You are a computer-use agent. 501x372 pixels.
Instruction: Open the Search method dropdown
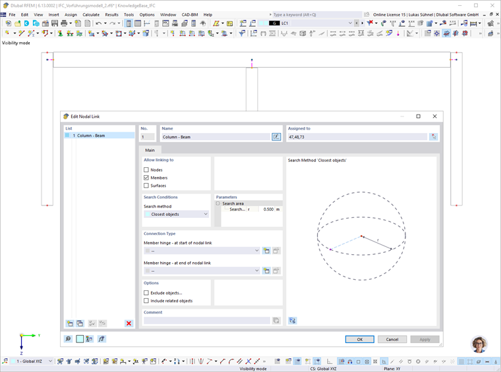[176, 214]
